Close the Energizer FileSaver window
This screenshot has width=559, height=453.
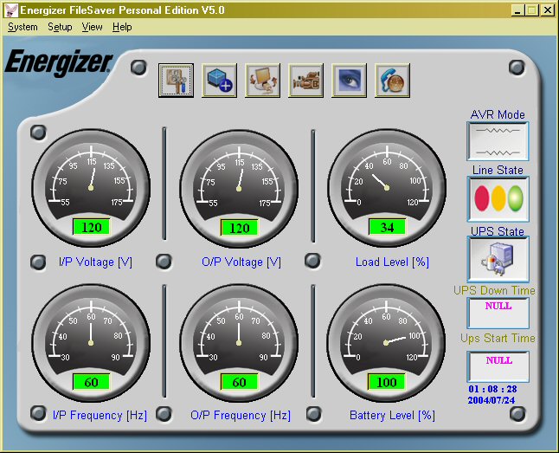tap(547, 10)
